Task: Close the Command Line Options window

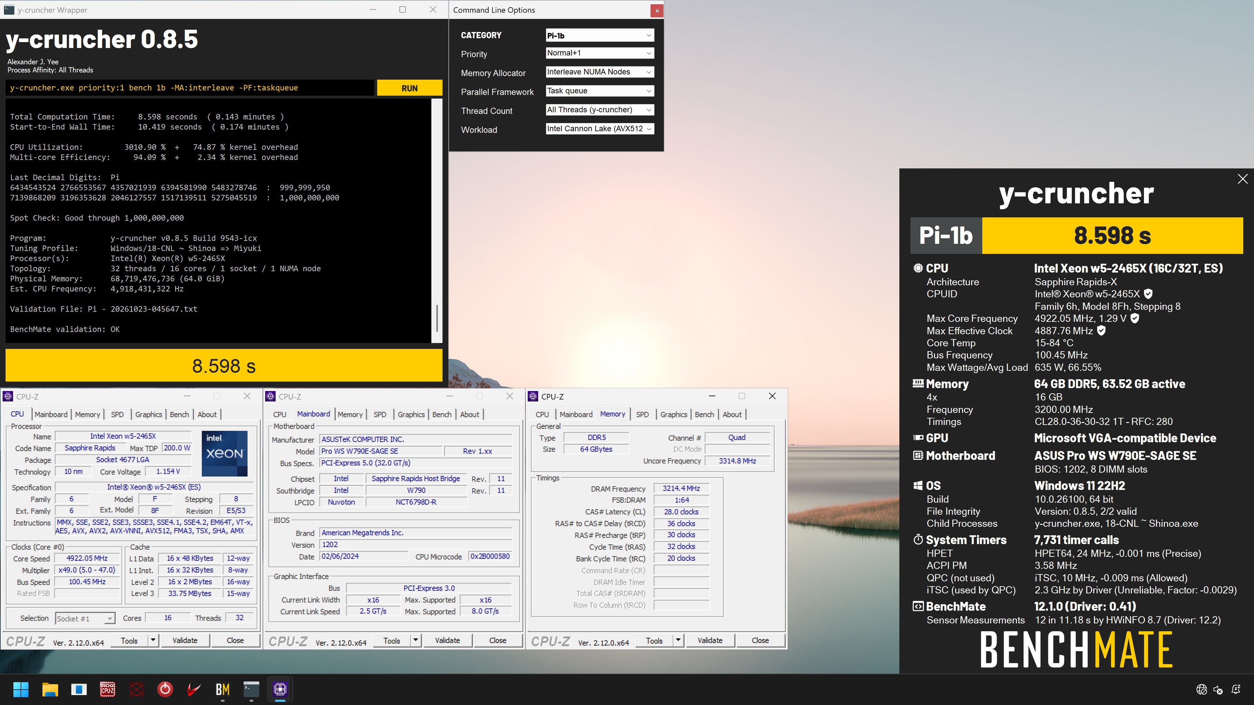Action: (657, 10)
